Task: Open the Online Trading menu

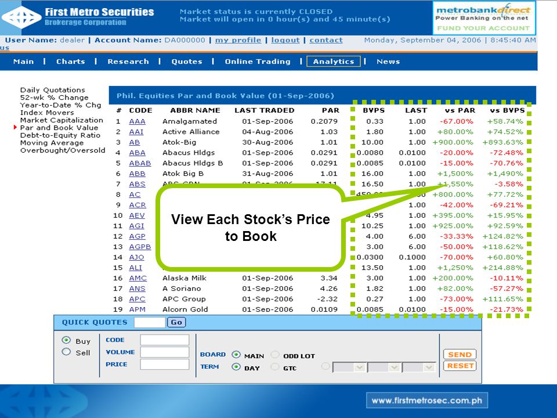Action: click(258, 62)
